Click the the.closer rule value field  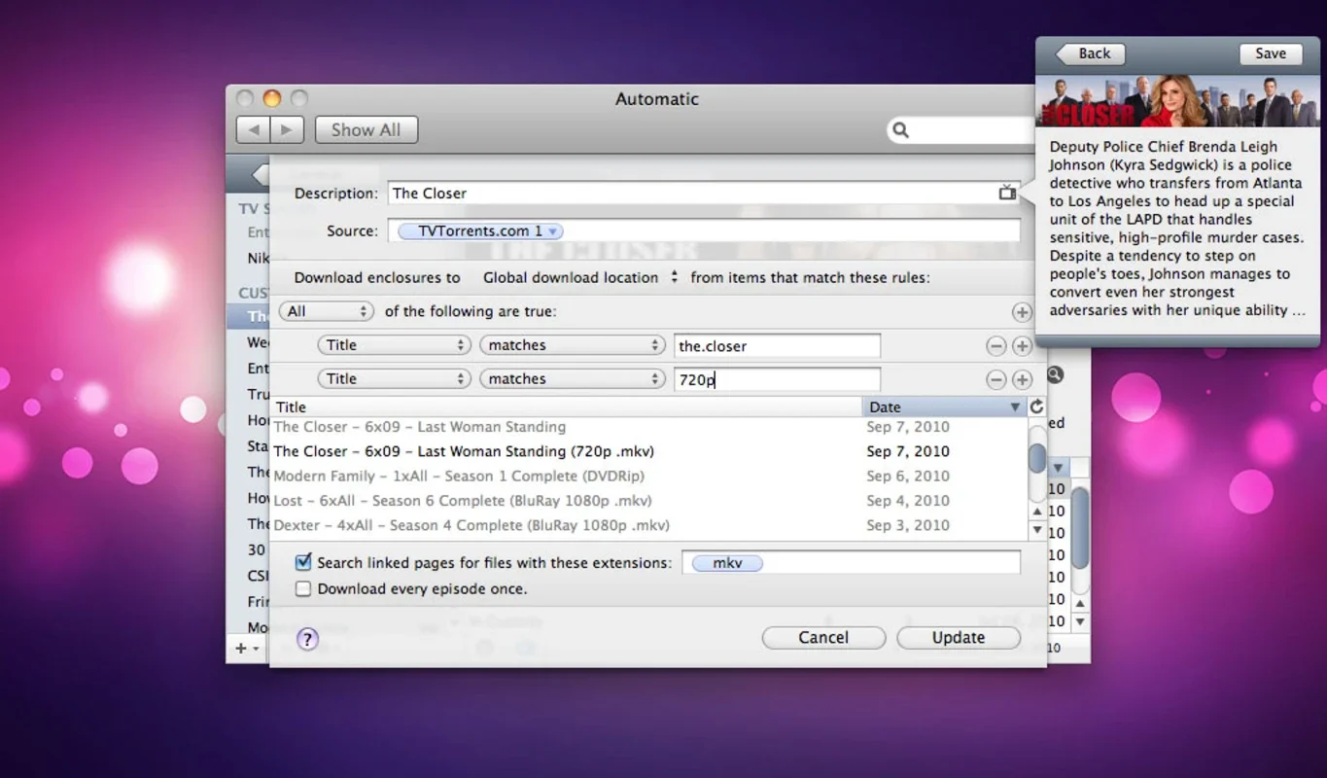tap(777, 345)
